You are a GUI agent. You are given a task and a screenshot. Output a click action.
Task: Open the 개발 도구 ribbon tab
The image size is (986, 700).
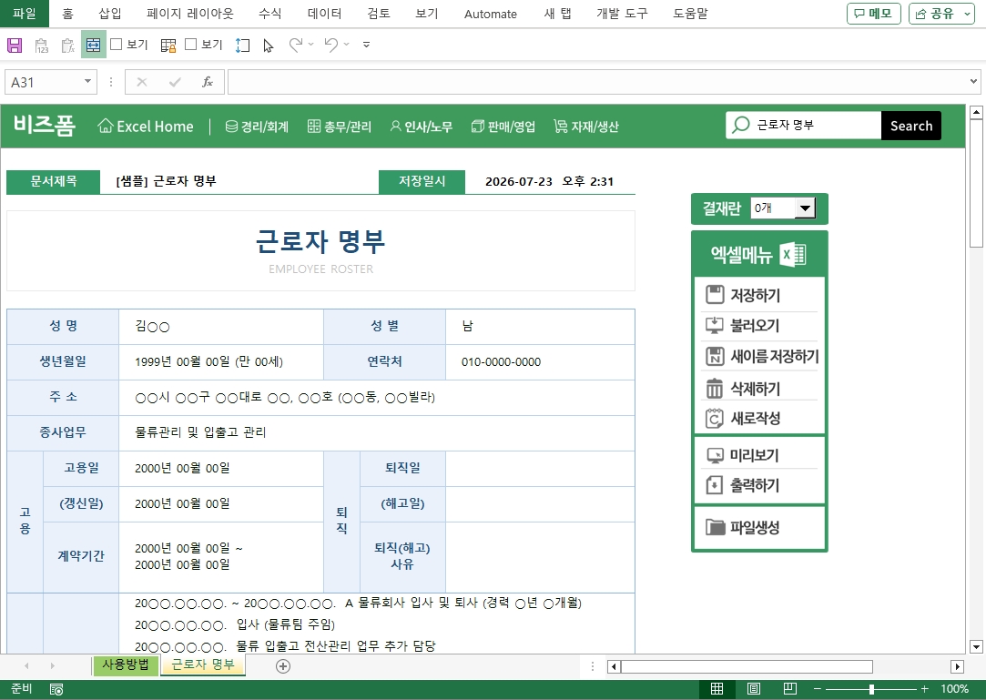click(622, 14)
